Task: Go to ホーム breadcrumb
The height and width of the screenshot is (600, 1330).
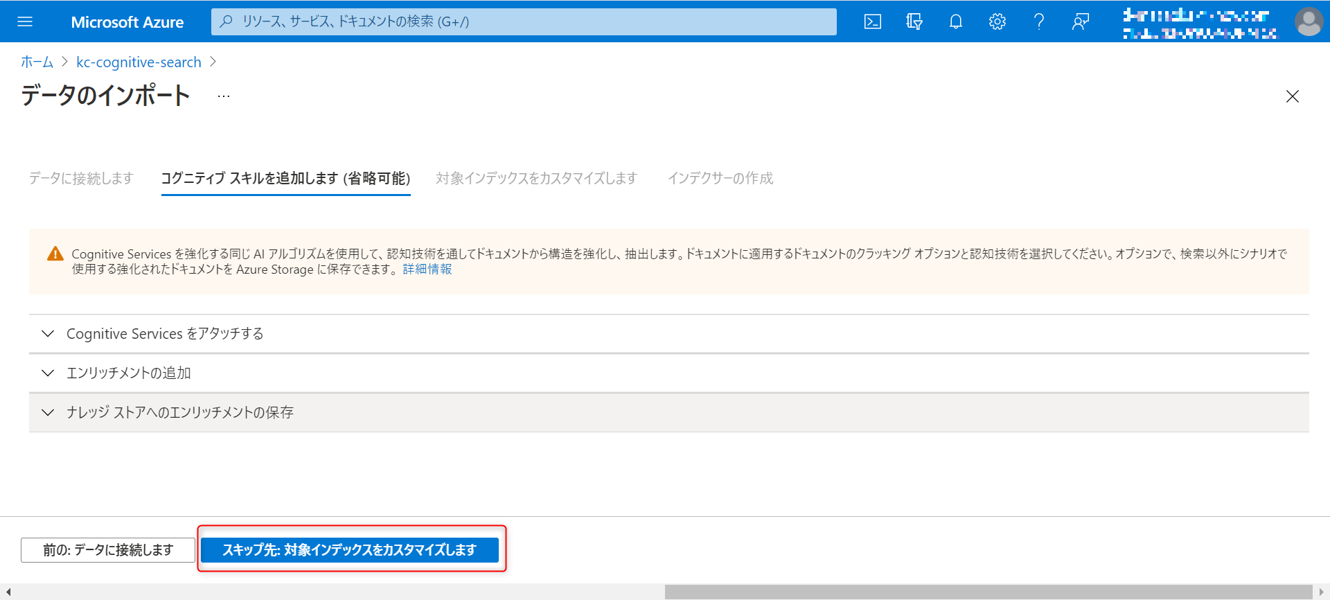Action: pyautogui.click(x=37, y=62)
